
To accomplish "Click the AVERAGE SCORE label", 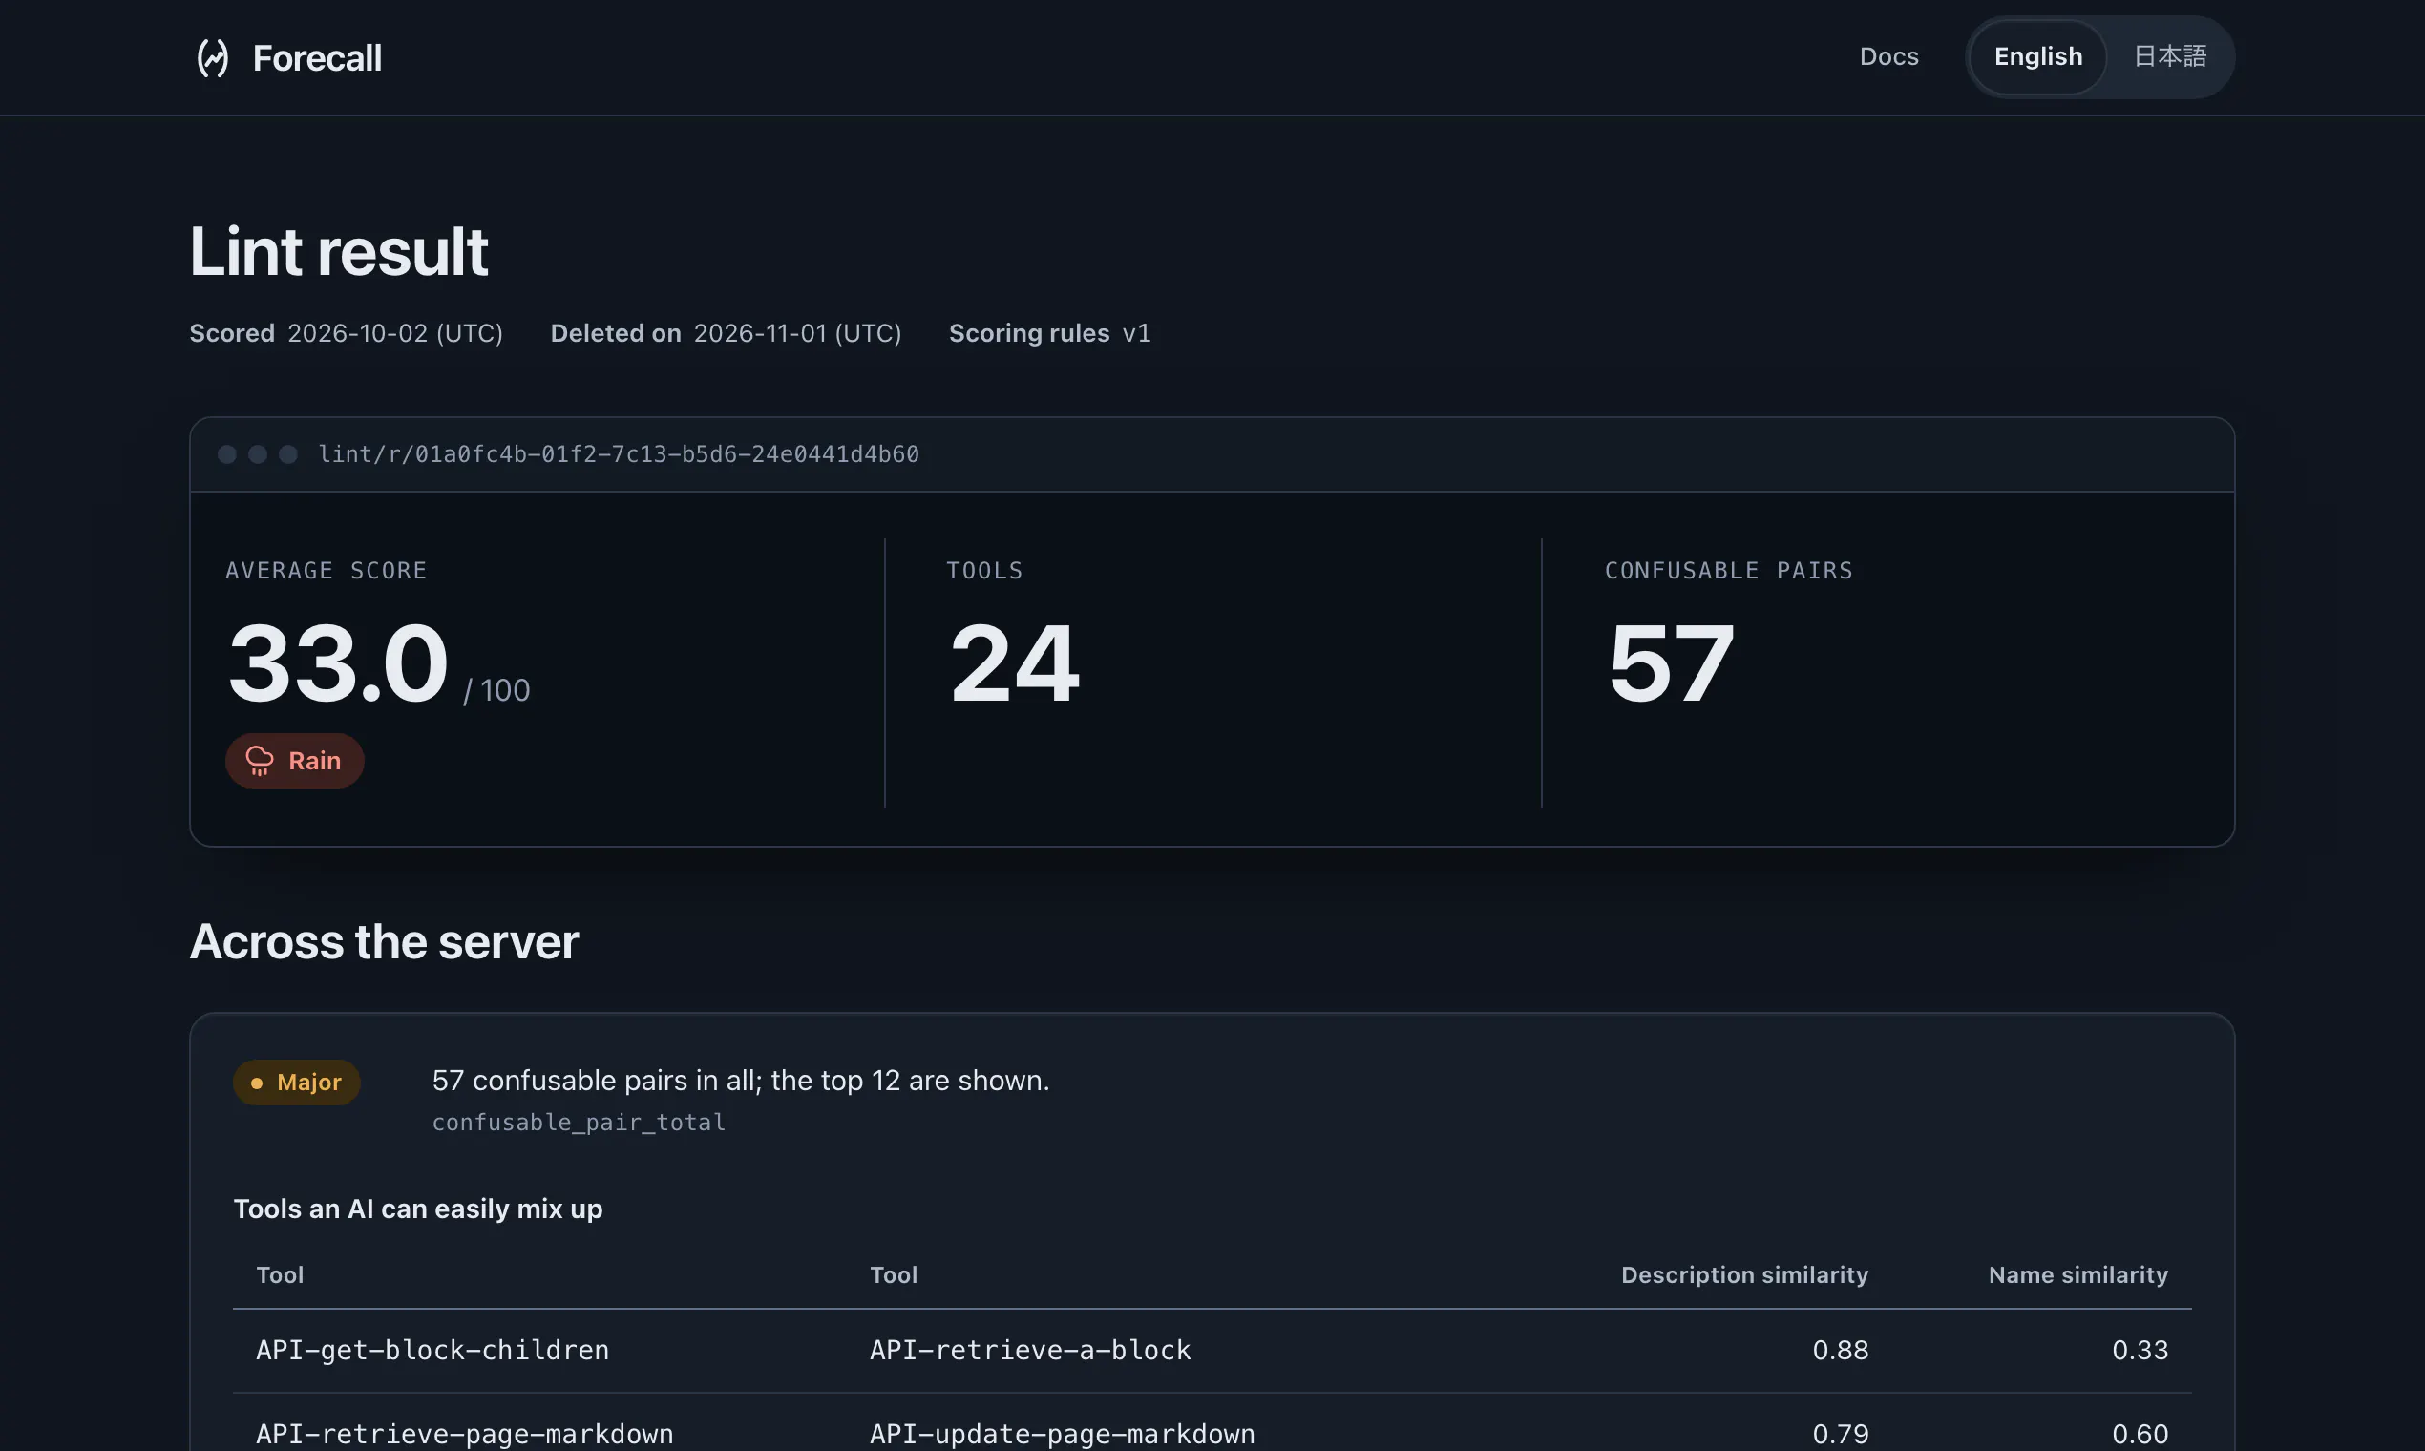I will click(326, 571).
